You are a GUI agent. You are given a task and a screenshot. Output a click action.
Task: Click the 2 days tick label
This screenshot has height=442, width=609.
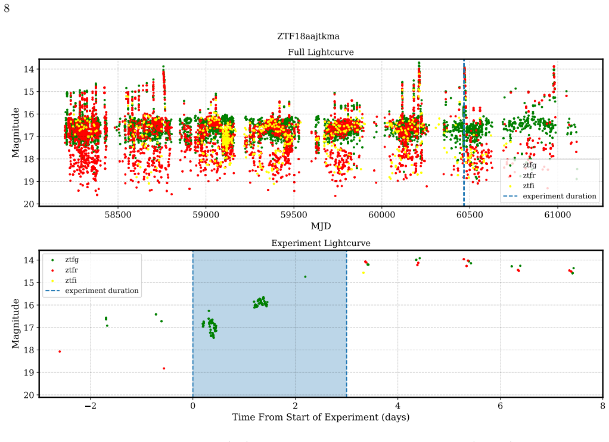click(296, 406)
